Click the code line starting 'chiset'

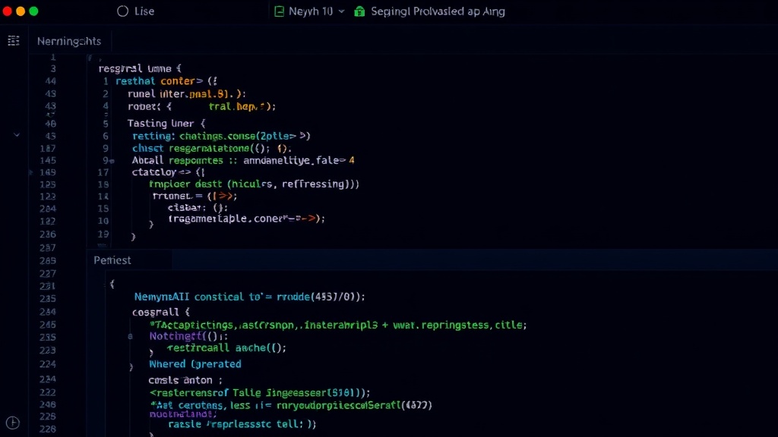(x=212, y=148)
